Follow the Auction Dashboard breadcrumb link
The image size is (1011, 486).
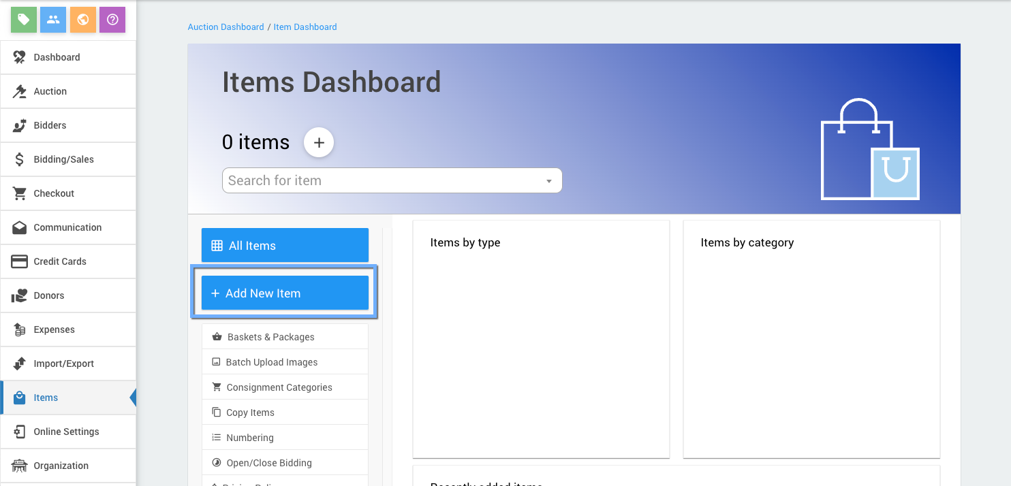coord(225,27)
